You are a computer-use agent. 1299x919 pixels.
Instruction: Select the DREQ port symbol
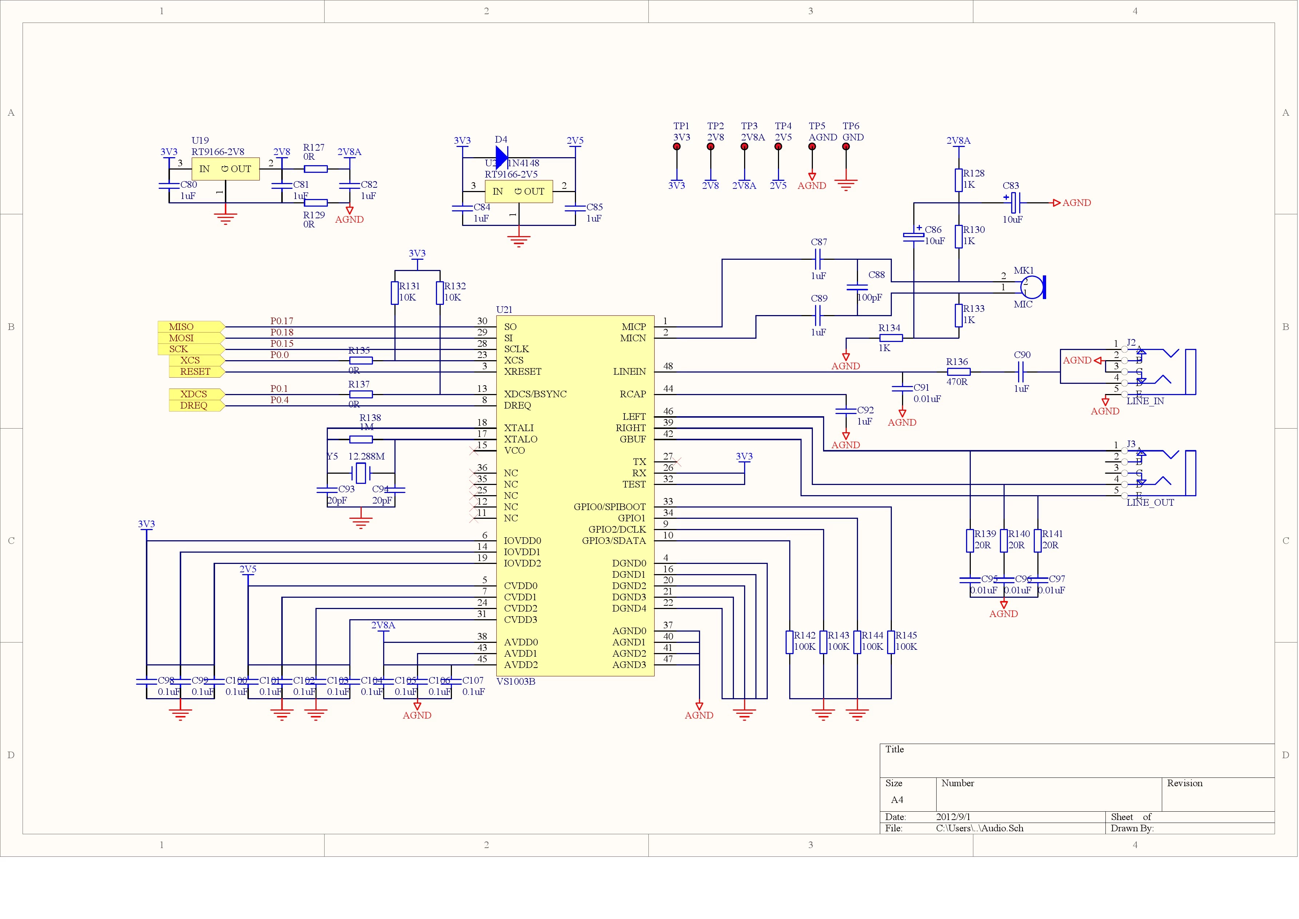[x=197, y=405]
